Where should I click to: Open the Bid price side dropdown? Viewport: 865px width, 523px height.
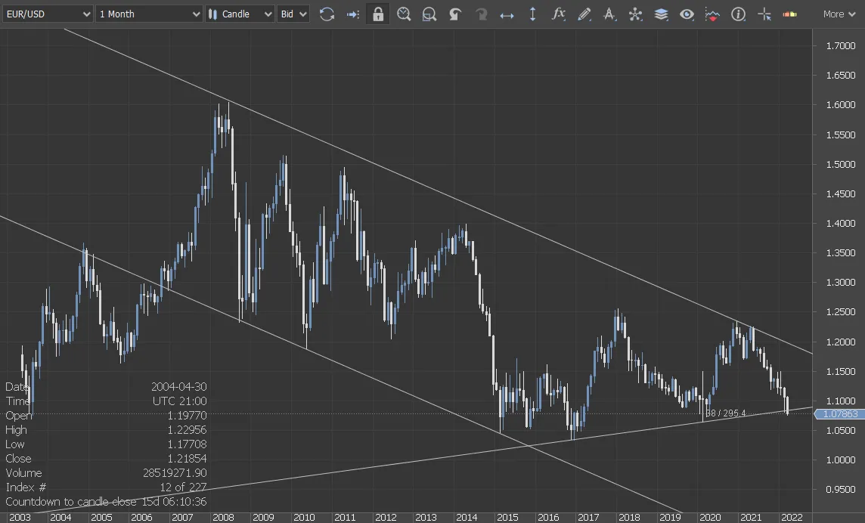click(293, 14)
